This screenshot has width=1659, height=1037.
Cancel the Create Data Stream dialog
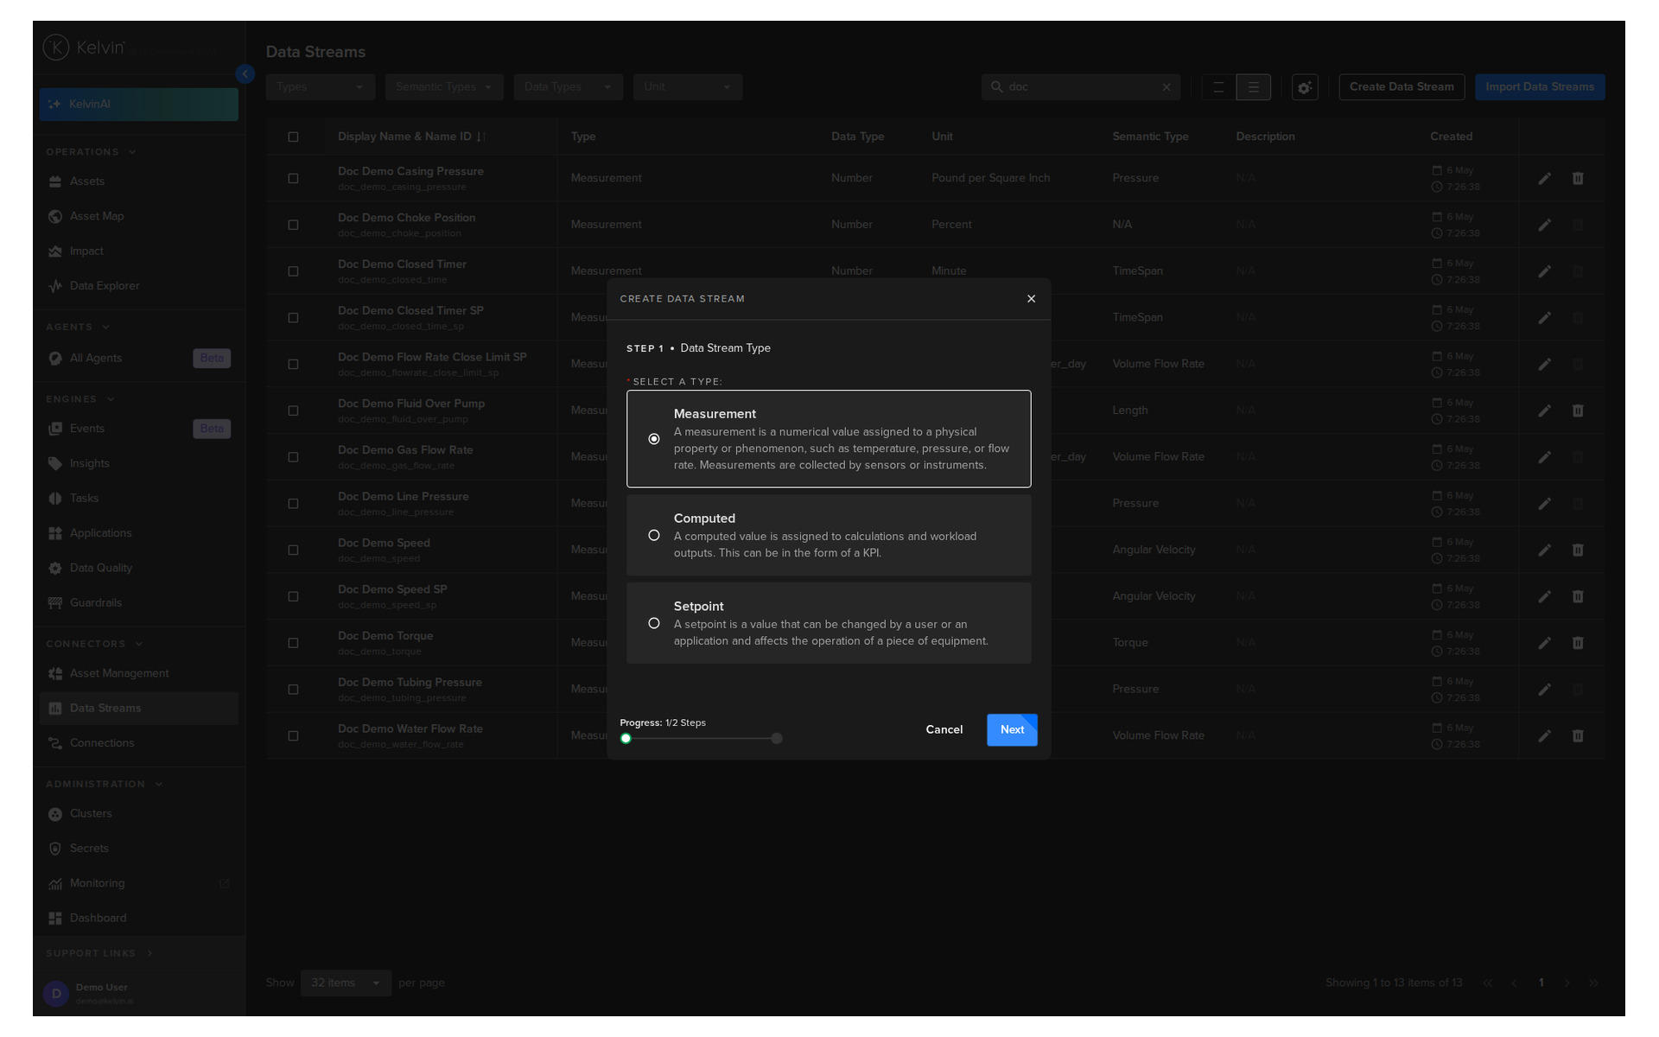pos(944,730)
